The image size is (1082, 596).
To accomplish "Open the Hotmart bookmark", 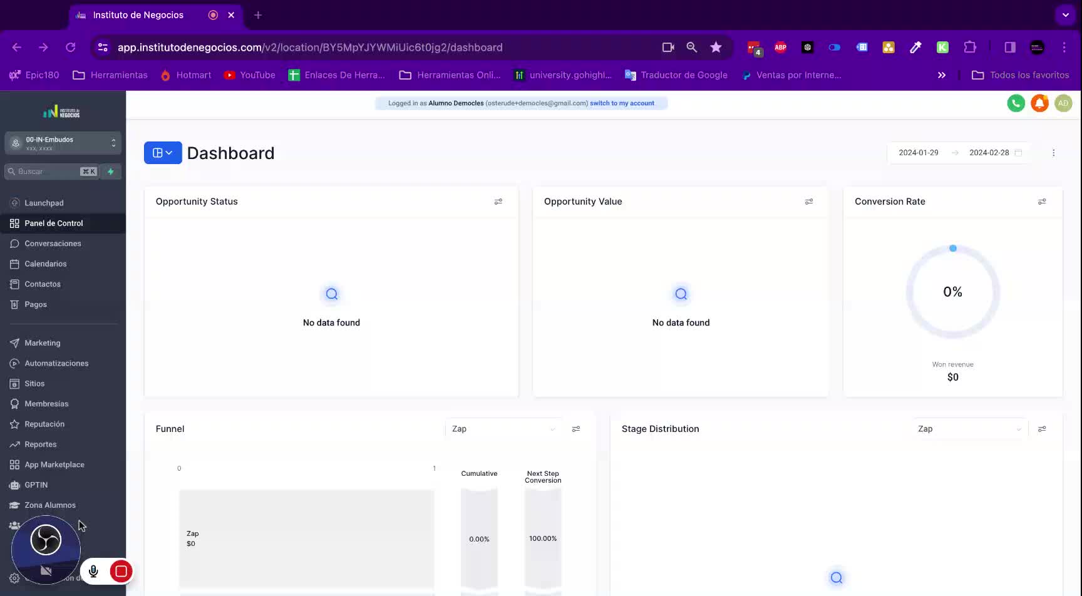I will coord(186,75).
